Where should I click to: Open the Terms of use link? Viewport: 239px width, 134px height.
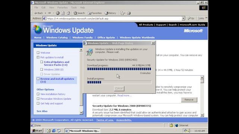105,120
